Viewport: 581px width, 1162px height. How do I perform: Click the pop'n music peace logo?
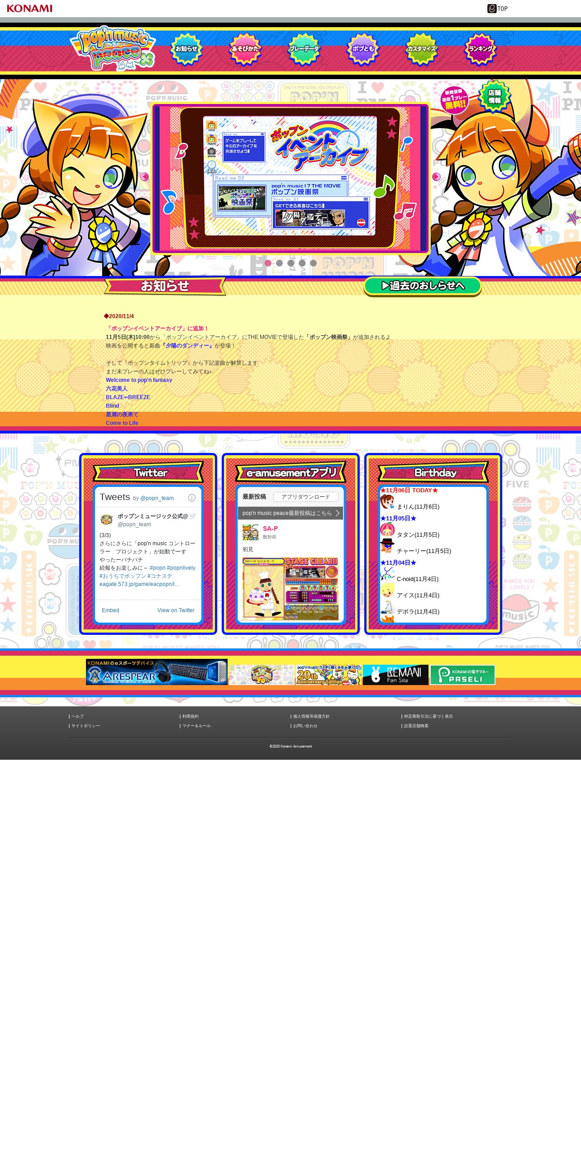tap(113, 49)
